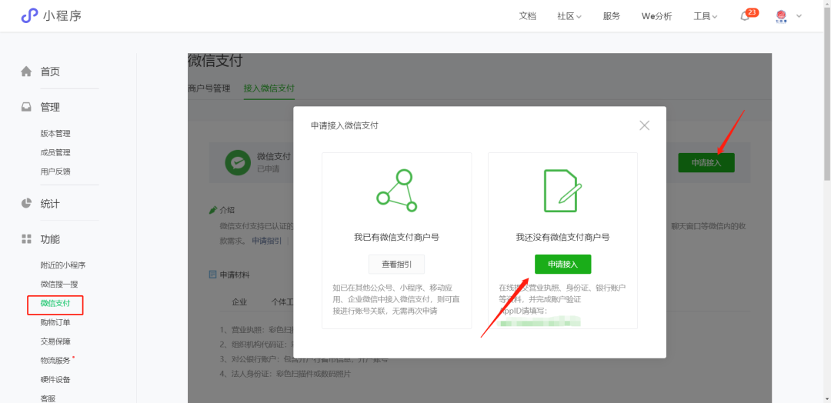Image resolution: width=831 pixels, height=403 pixels.
Task: Click the 首页 home icon
Action: 26,72
